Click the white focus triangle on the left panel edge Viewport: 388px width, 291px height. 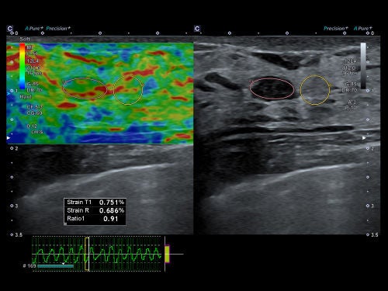9,138
